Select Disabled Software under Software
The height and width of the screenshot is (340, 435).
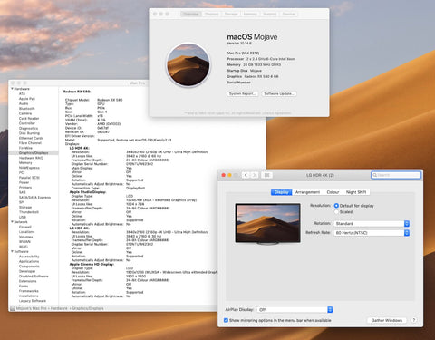click(34, 277)
